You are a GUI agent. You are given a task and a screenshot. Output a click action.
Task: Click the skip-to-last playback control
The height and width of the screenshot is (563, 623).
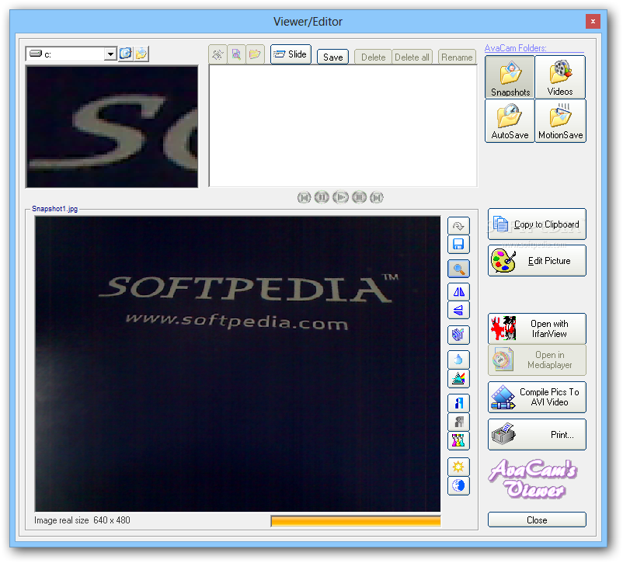(x=377, y=197)
